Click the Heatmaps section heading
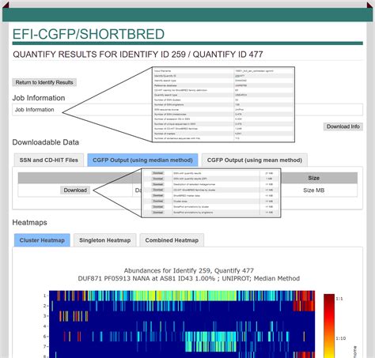The height and width of the screenshot is (358, 375). pos(29,223)
